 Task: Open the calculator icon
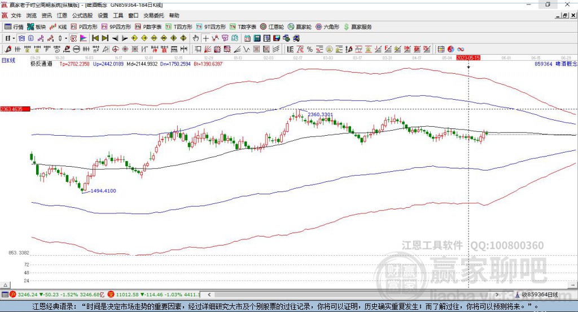pyautogui.click(x=257, y=38)
